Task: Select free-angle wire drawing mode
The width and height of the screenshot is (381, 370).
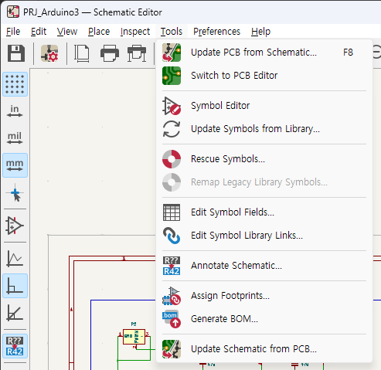Action: click(x=15, y=259)
